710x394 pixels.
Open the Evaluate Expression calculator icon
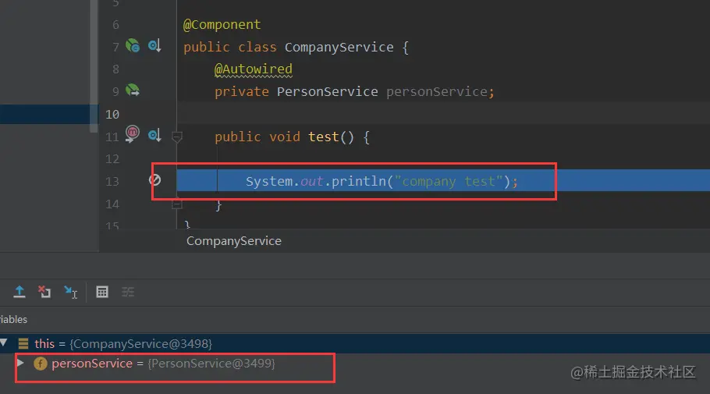102,292
